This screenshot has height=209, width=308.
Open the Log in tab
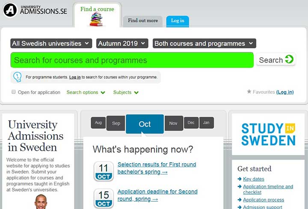pyautogui.click(x=178, y=21)
